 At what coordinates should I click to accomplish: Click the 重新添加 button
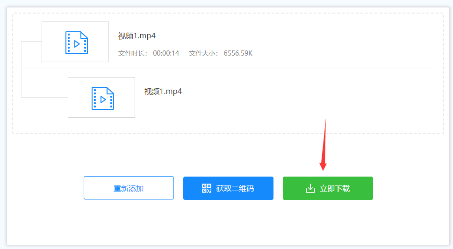pos(129,188)
